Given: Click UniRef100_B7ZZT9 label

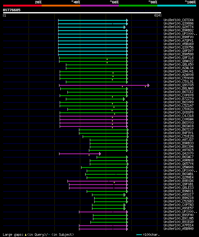Looking at the screenshot, I should click(x=178, y=99).
